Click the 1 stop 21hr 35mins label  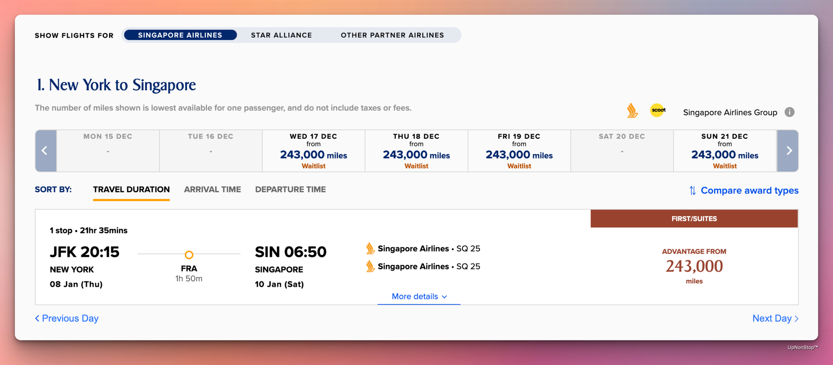pos(89,230)
